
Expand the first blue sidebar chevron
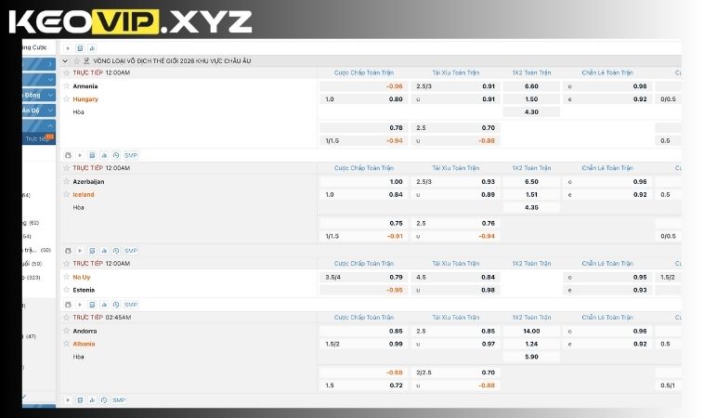pyautogui.click(x=50, y=64)
